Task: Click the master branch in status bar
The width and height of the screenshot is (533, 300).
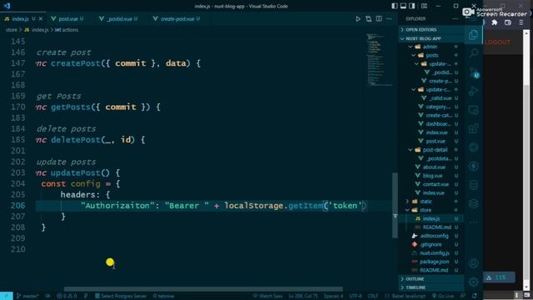Action: tap(27, 296)
